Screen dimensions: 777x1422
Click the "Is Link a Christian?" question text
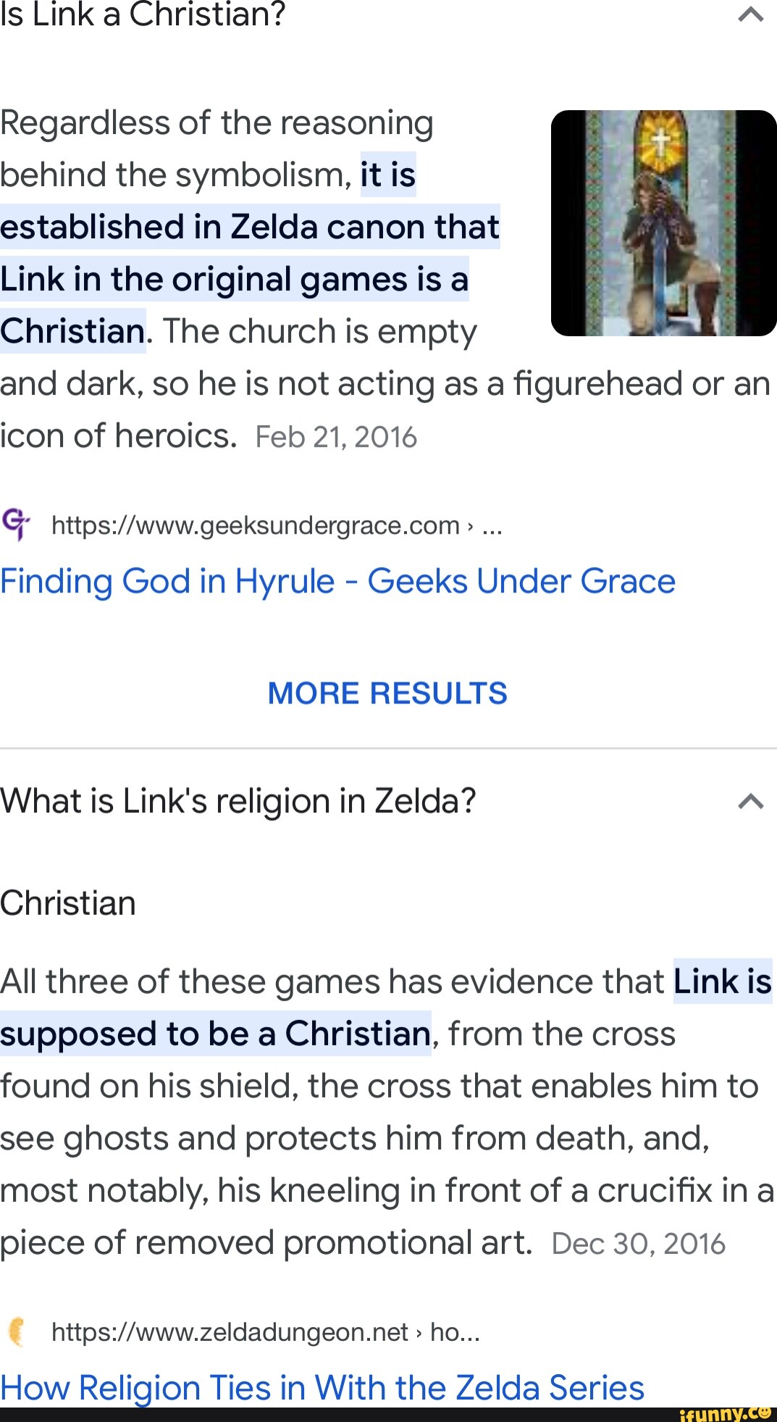(143, 14)
